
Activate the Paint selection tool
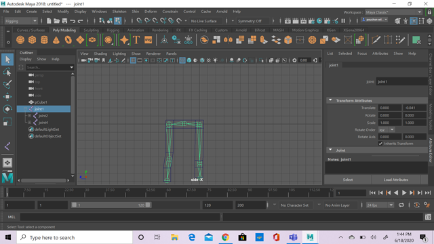coord(7,84)
